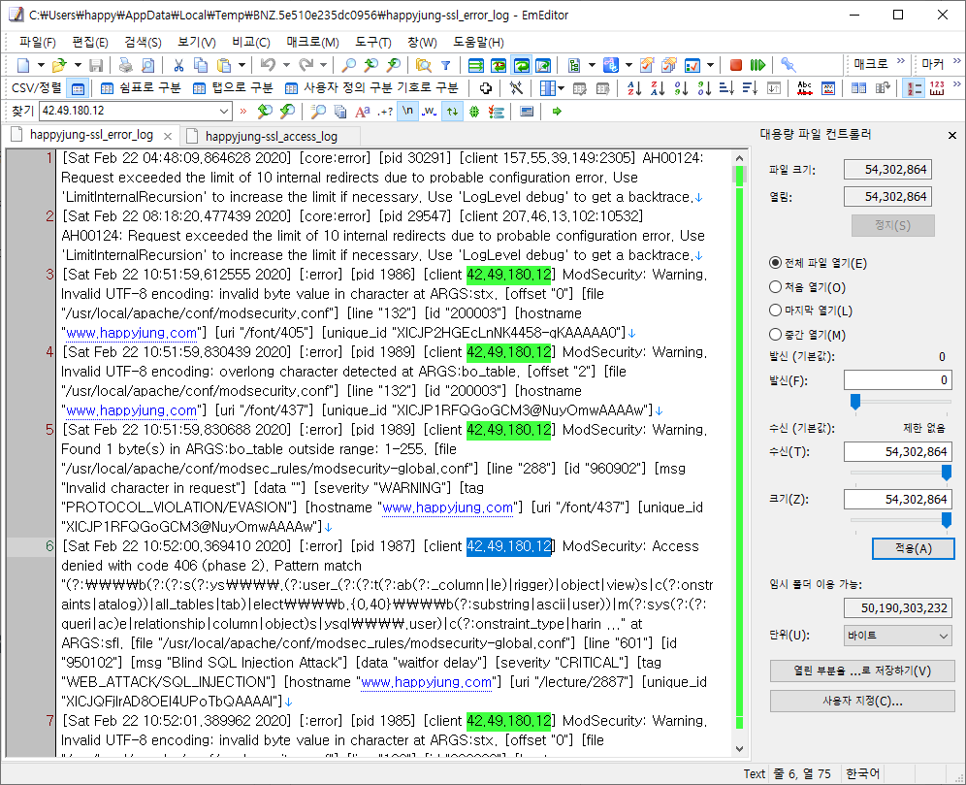
Task: Click the 수신(T) slider handle
Action: [947, 472]
